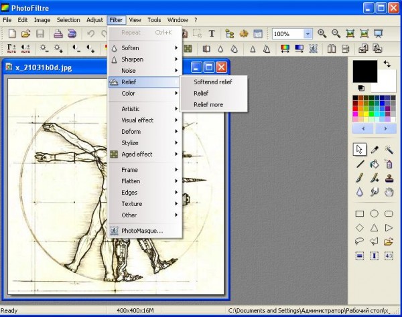This screenshot has height=317, width=402.
Task: Show previous palette colors arrow
Action: coord(363,128)
